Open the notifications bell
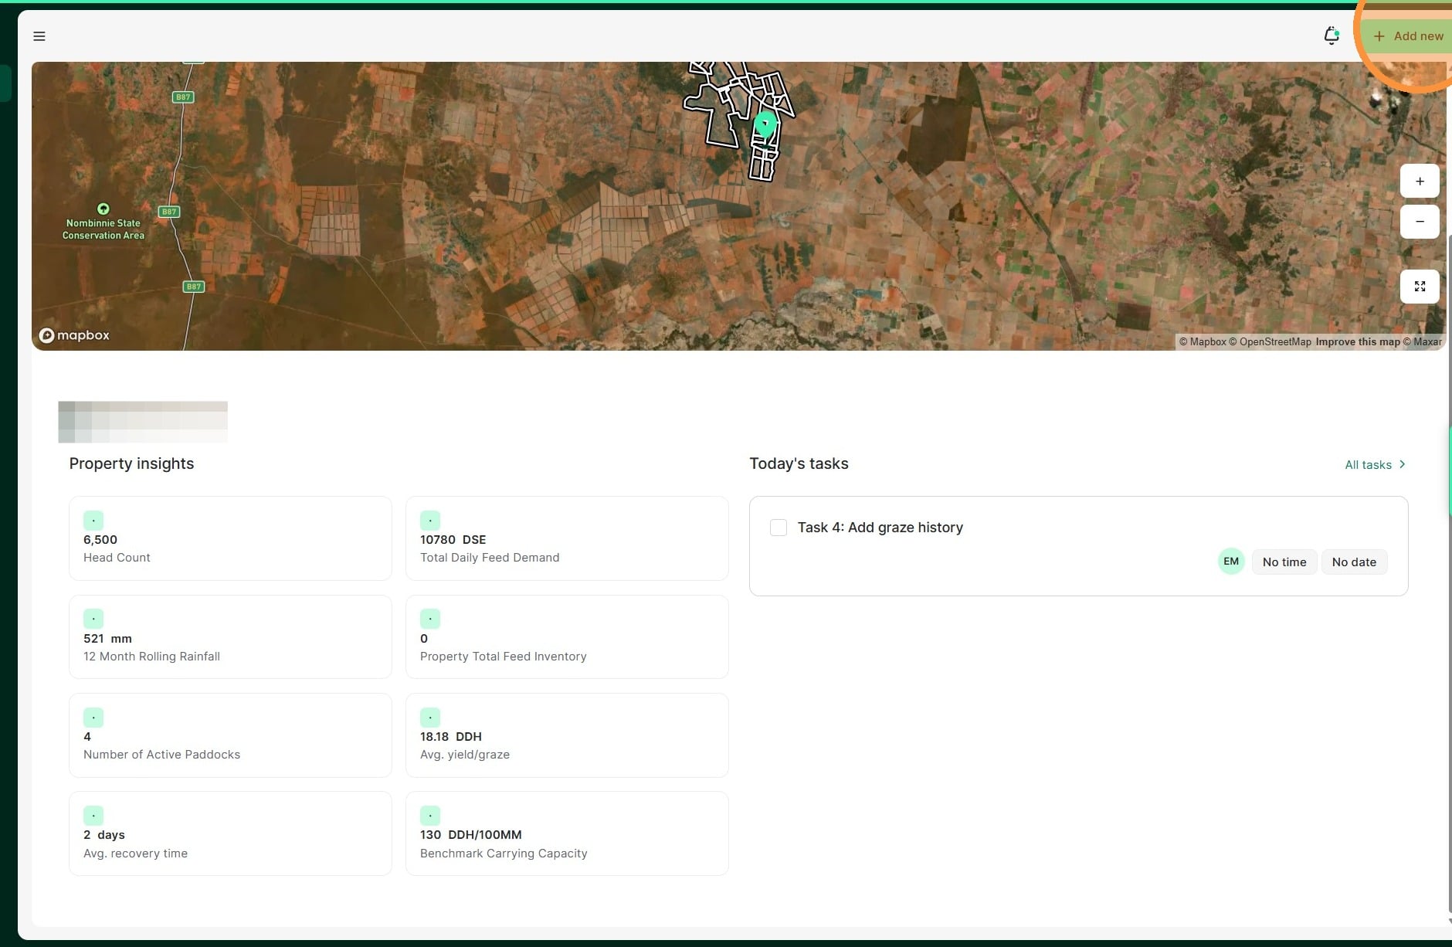Image resolution: width=1452 pixels, height=947 pixels. pos(1331,36)
